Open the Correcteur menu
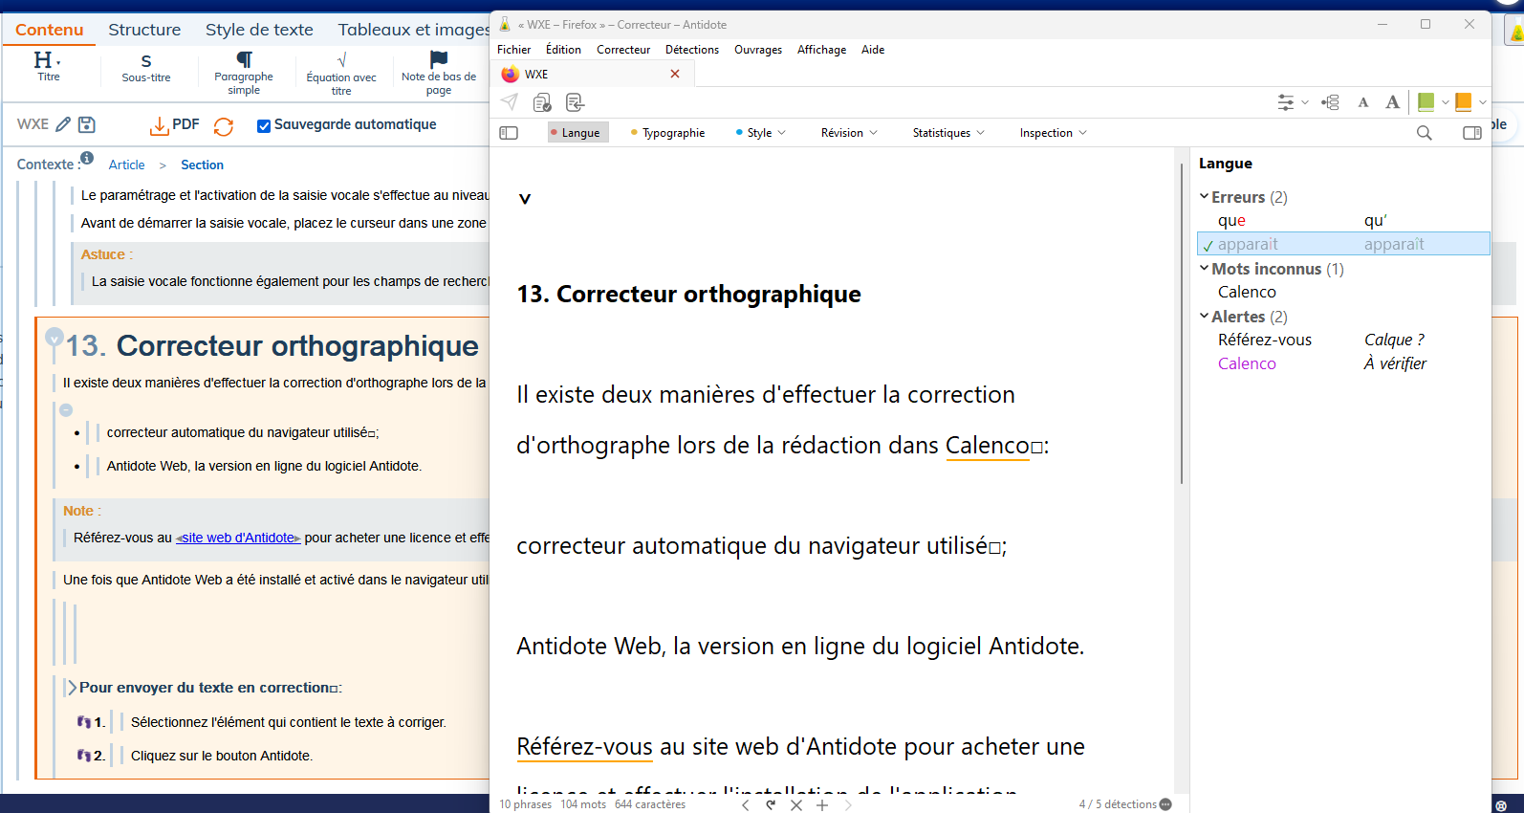This screenshot has height=813, width=1524. [x=623, y=50]
